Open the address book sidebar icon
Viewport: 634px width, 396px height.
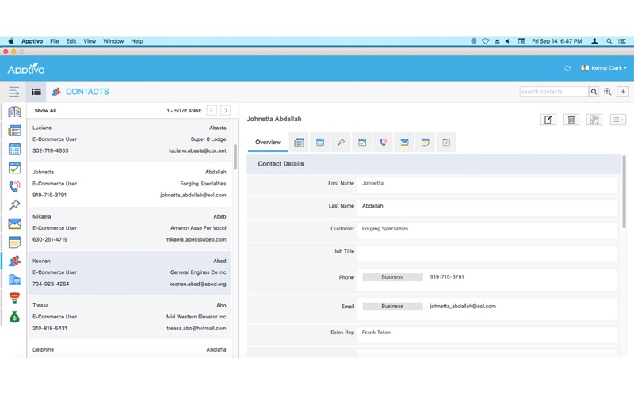14,112
